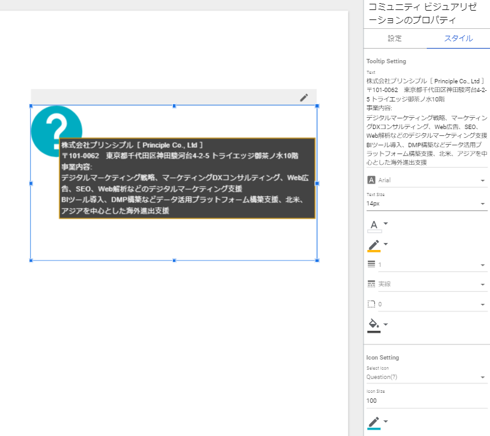The width and height of the screenshot is (490, 436).
Task: Click the pencil edit icon above the chart
Action: (304, 97)
